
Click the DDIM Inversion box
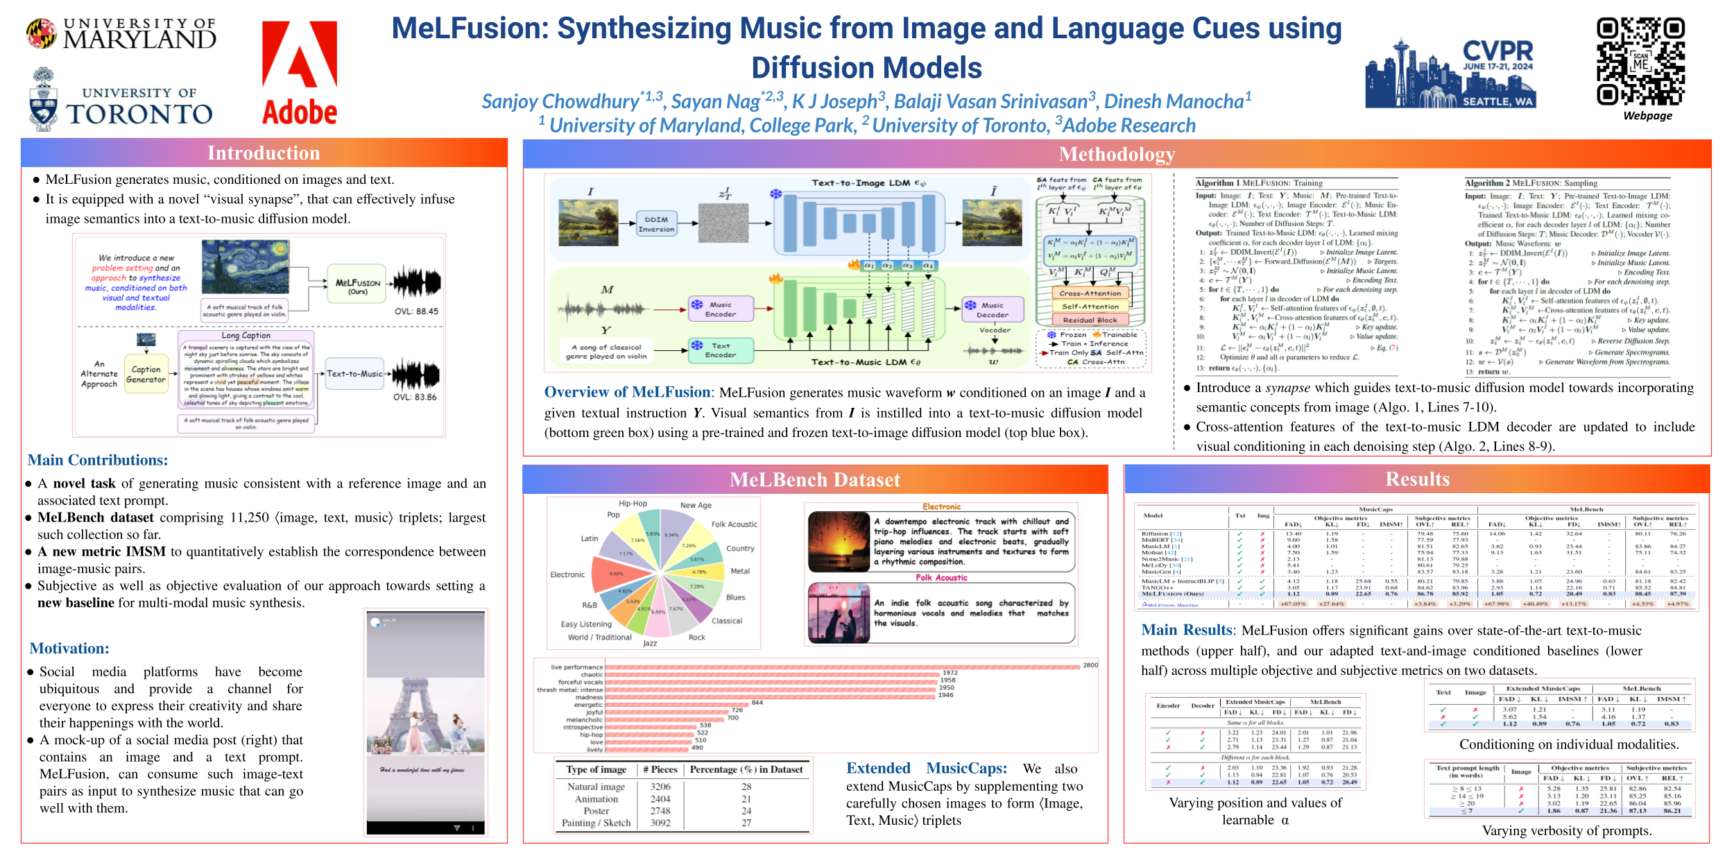coord(655,224)
